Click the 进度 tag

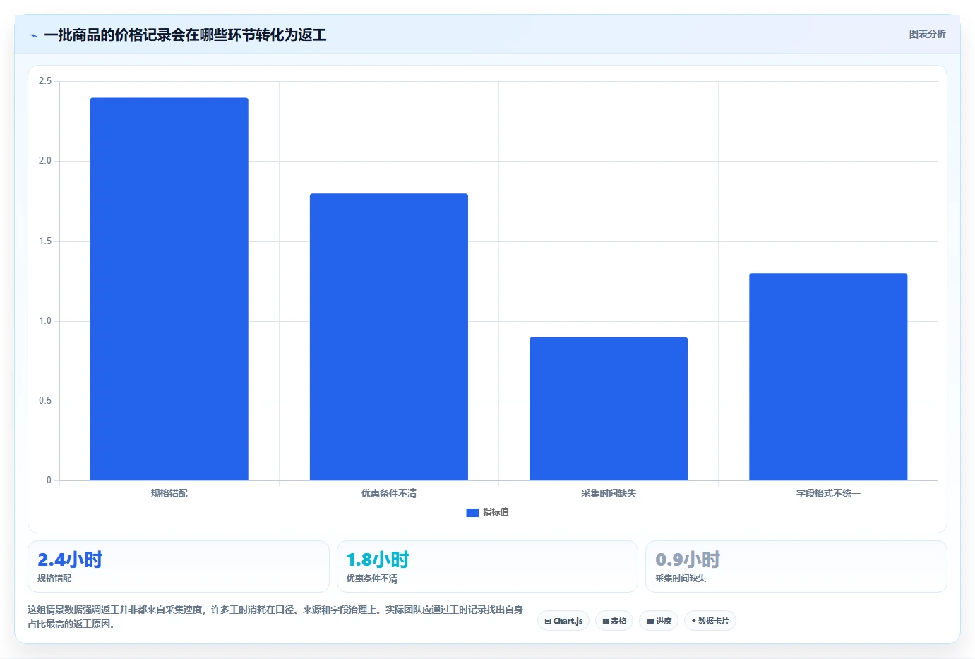point(659,621)
